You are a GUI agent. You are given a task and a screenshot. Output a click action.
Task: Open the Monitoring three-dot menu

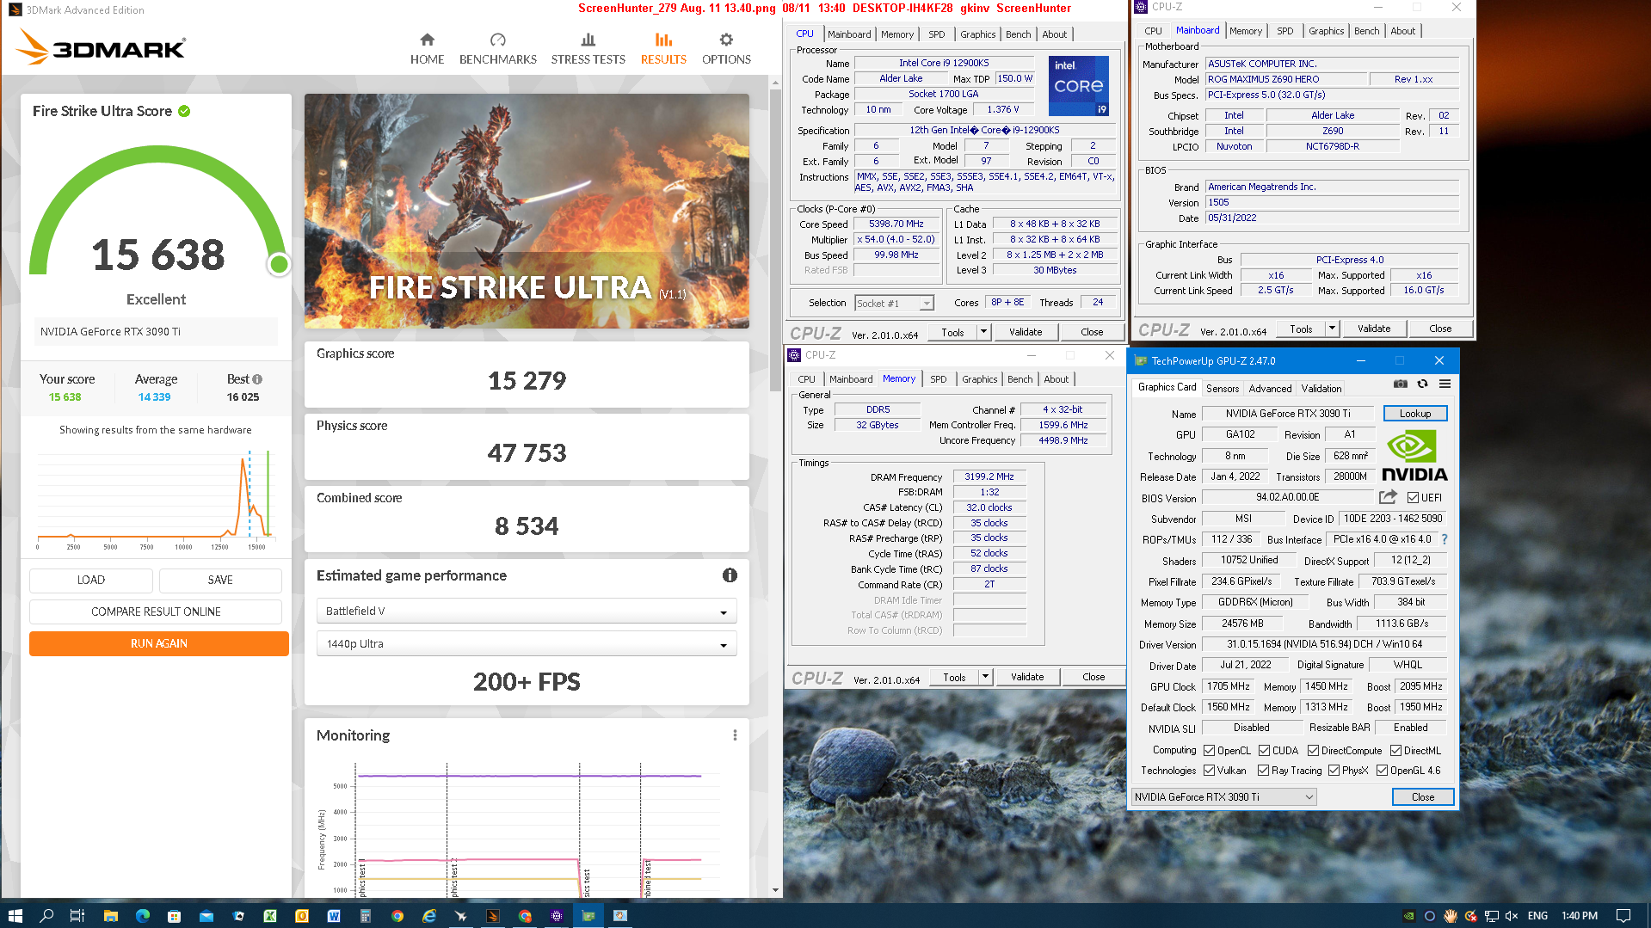(735, 735)
